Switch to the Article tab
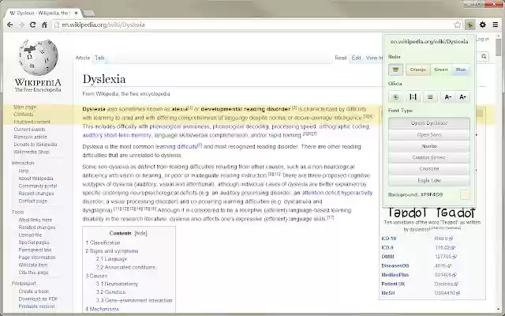This screenshot has width=505, height=316. [x=82, y=58]
